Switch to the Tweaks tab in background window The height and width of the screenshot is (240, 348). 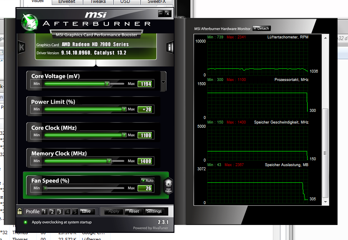pos(98,2)
